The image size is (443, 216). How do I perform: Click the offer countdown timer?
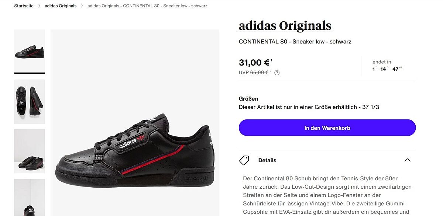pyautogui.click(x=387, y=69)
